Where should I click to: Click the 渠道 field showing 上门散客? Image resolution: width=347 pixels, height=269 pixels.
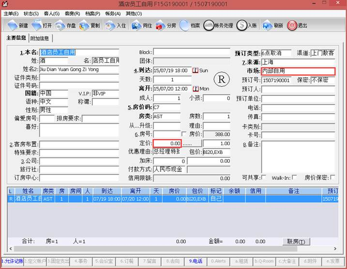pyautogui.click(x=323, y=53)
